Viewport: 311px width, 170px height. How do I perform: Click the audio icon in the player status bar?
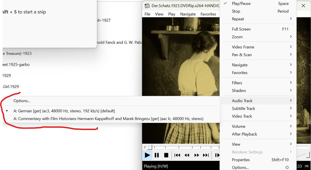307,166
